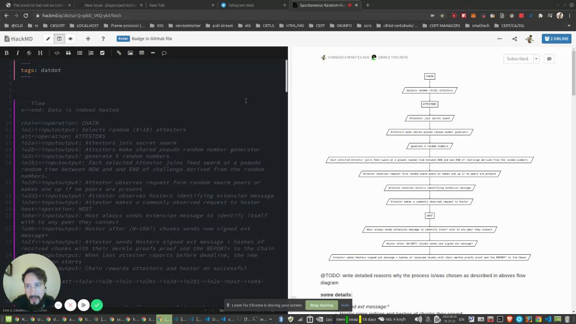The width and height of the screenshot is (576, 324).
Task: Click the CHAIN node in flow diagram
Action: click(x=429, y=76)
